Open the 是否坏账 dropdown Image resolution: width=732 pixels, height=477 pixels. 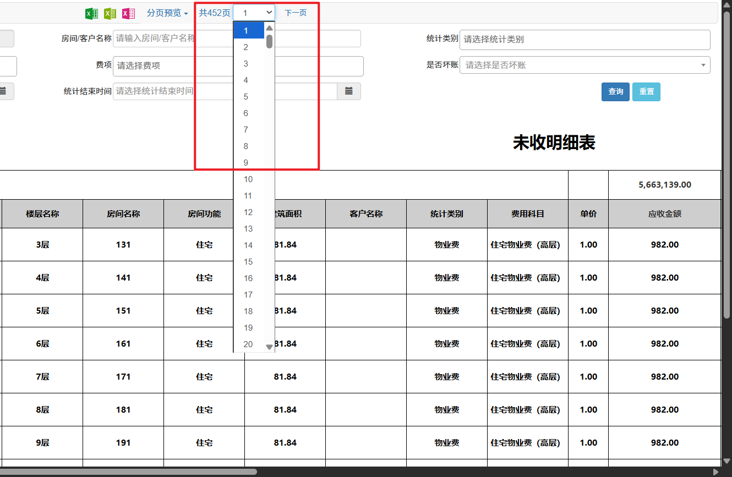[x=584, y=65]
